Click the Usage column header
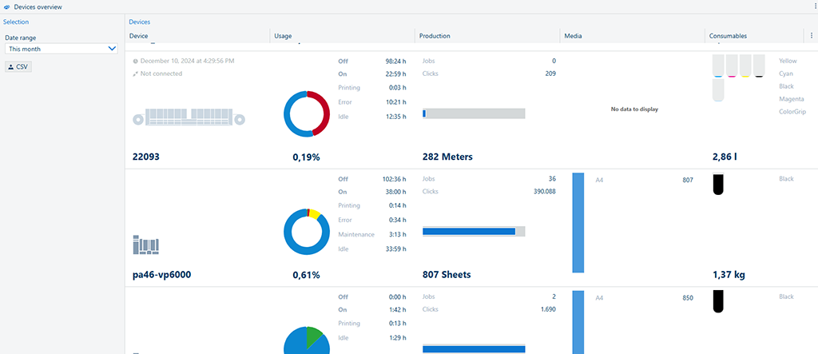 coord(282,36)
